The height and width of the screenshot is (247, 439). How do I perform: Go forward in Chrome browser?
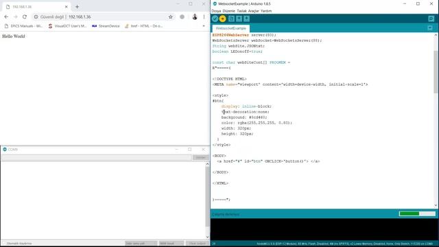(15, 16)
